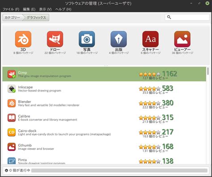
Task: Click the '727 個のレビュー' review count
Action: point(155,78)
